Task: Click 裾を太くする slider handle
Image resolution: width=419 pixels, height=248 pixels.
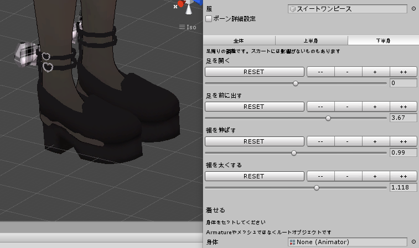Action: tap(317, 188)
